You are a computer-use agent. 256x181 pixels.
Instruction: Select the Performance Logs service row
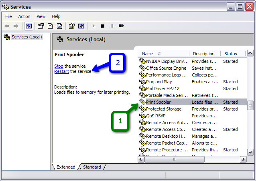(x=193, y=75)
